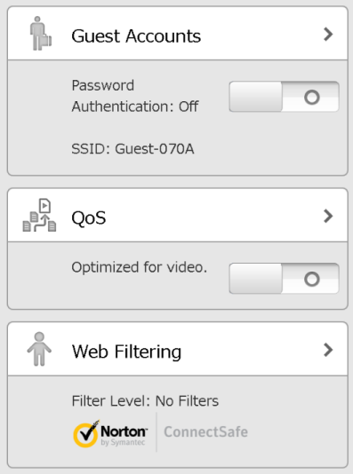Select the QoS heading title
The image size is (353, 474).
click(89, 218)
